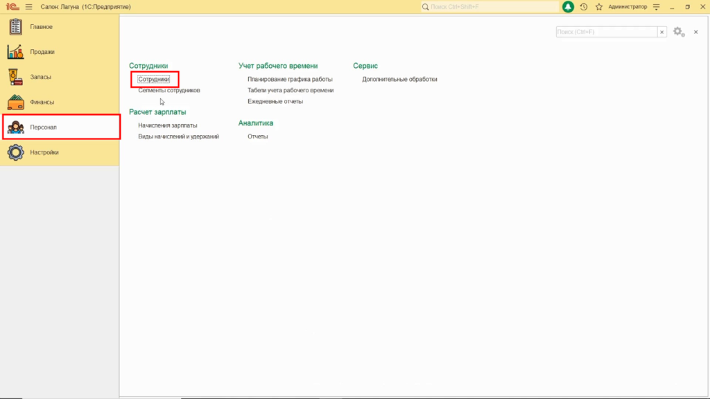710x399 pixels.
Task: Open Ежедневные отчеты
Action: [x=275, y=101]
